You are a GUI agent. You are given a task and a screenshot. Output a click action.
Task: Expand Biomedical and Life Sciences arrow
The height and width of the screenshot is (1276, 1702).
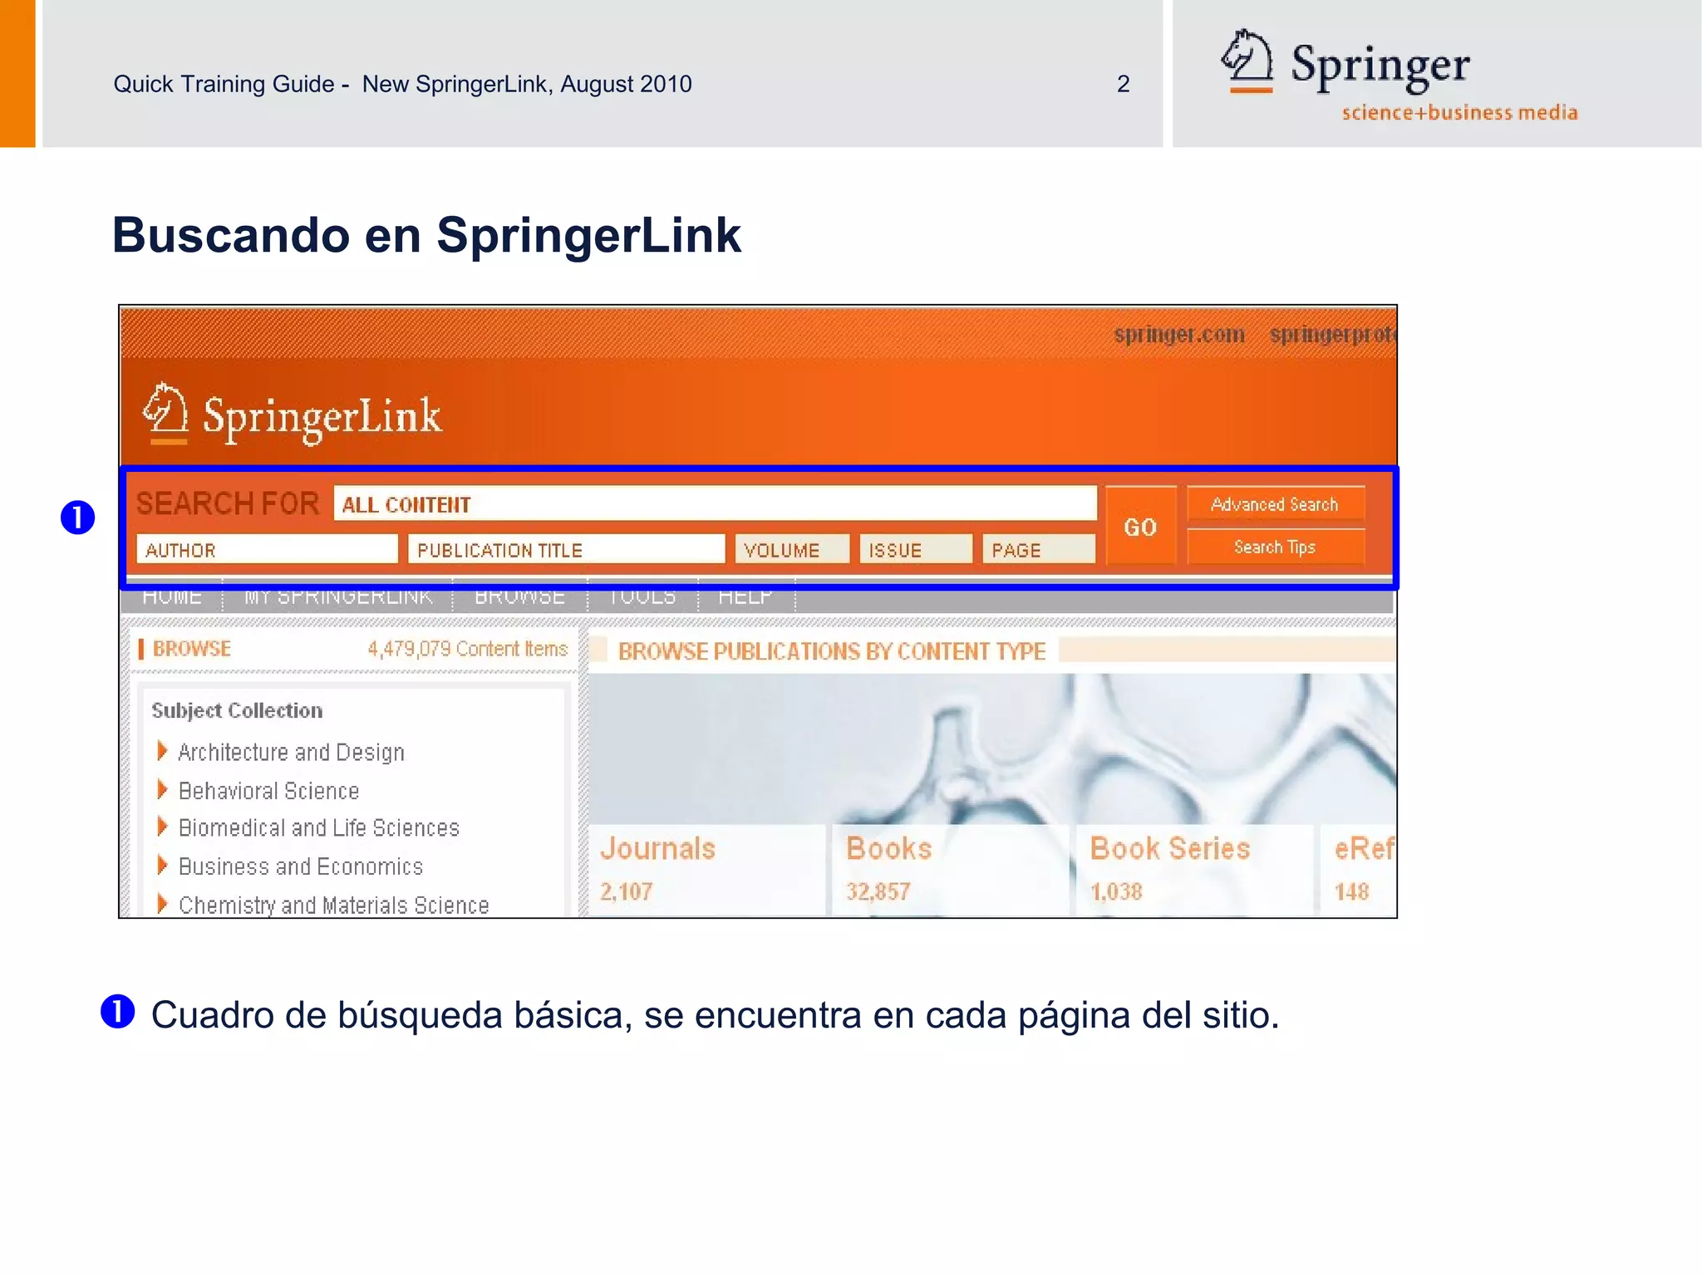[x=162, y=827]
